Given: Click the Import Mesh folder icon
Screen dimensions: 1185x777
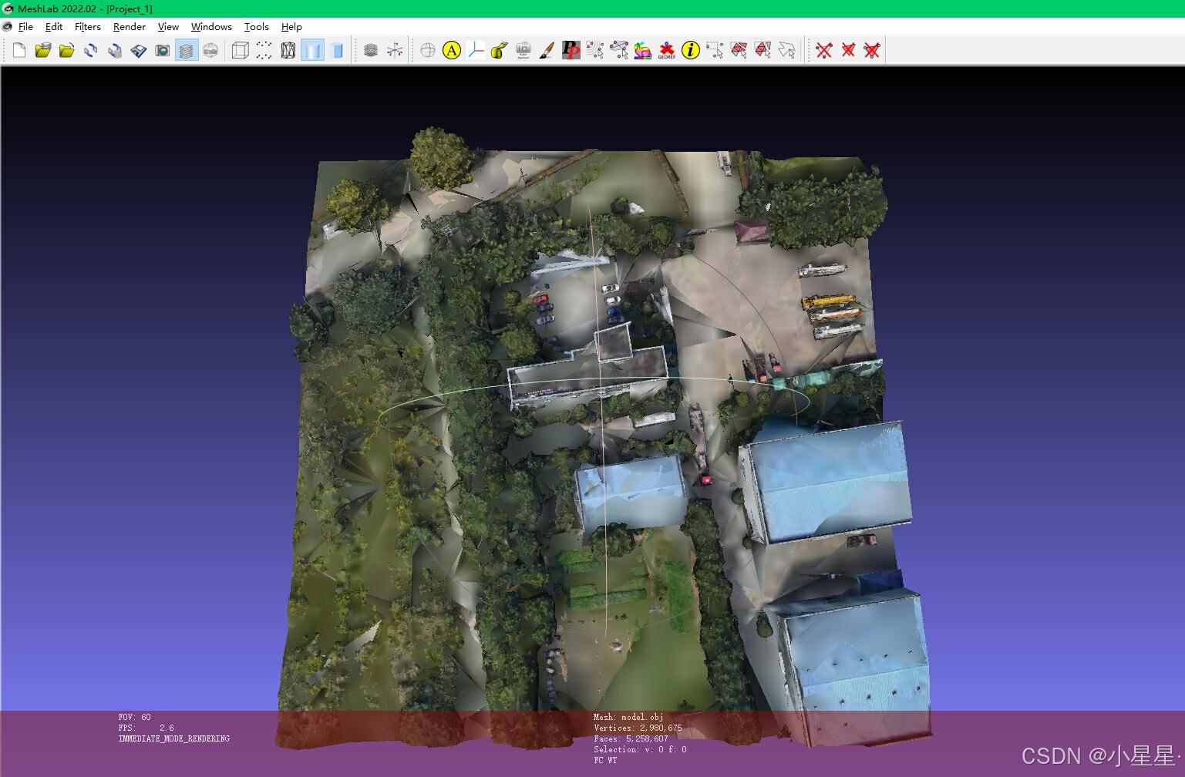Looking at the screenshot, I should [67, 51].
